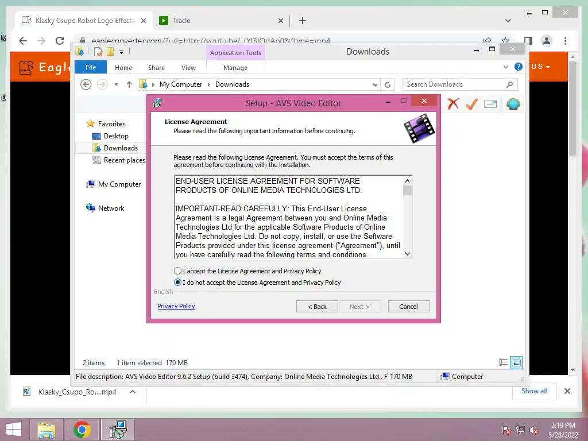This screenshot has height=441, width=588.
Task: Click the disabled Next button in setup
Action: (359, 307)
